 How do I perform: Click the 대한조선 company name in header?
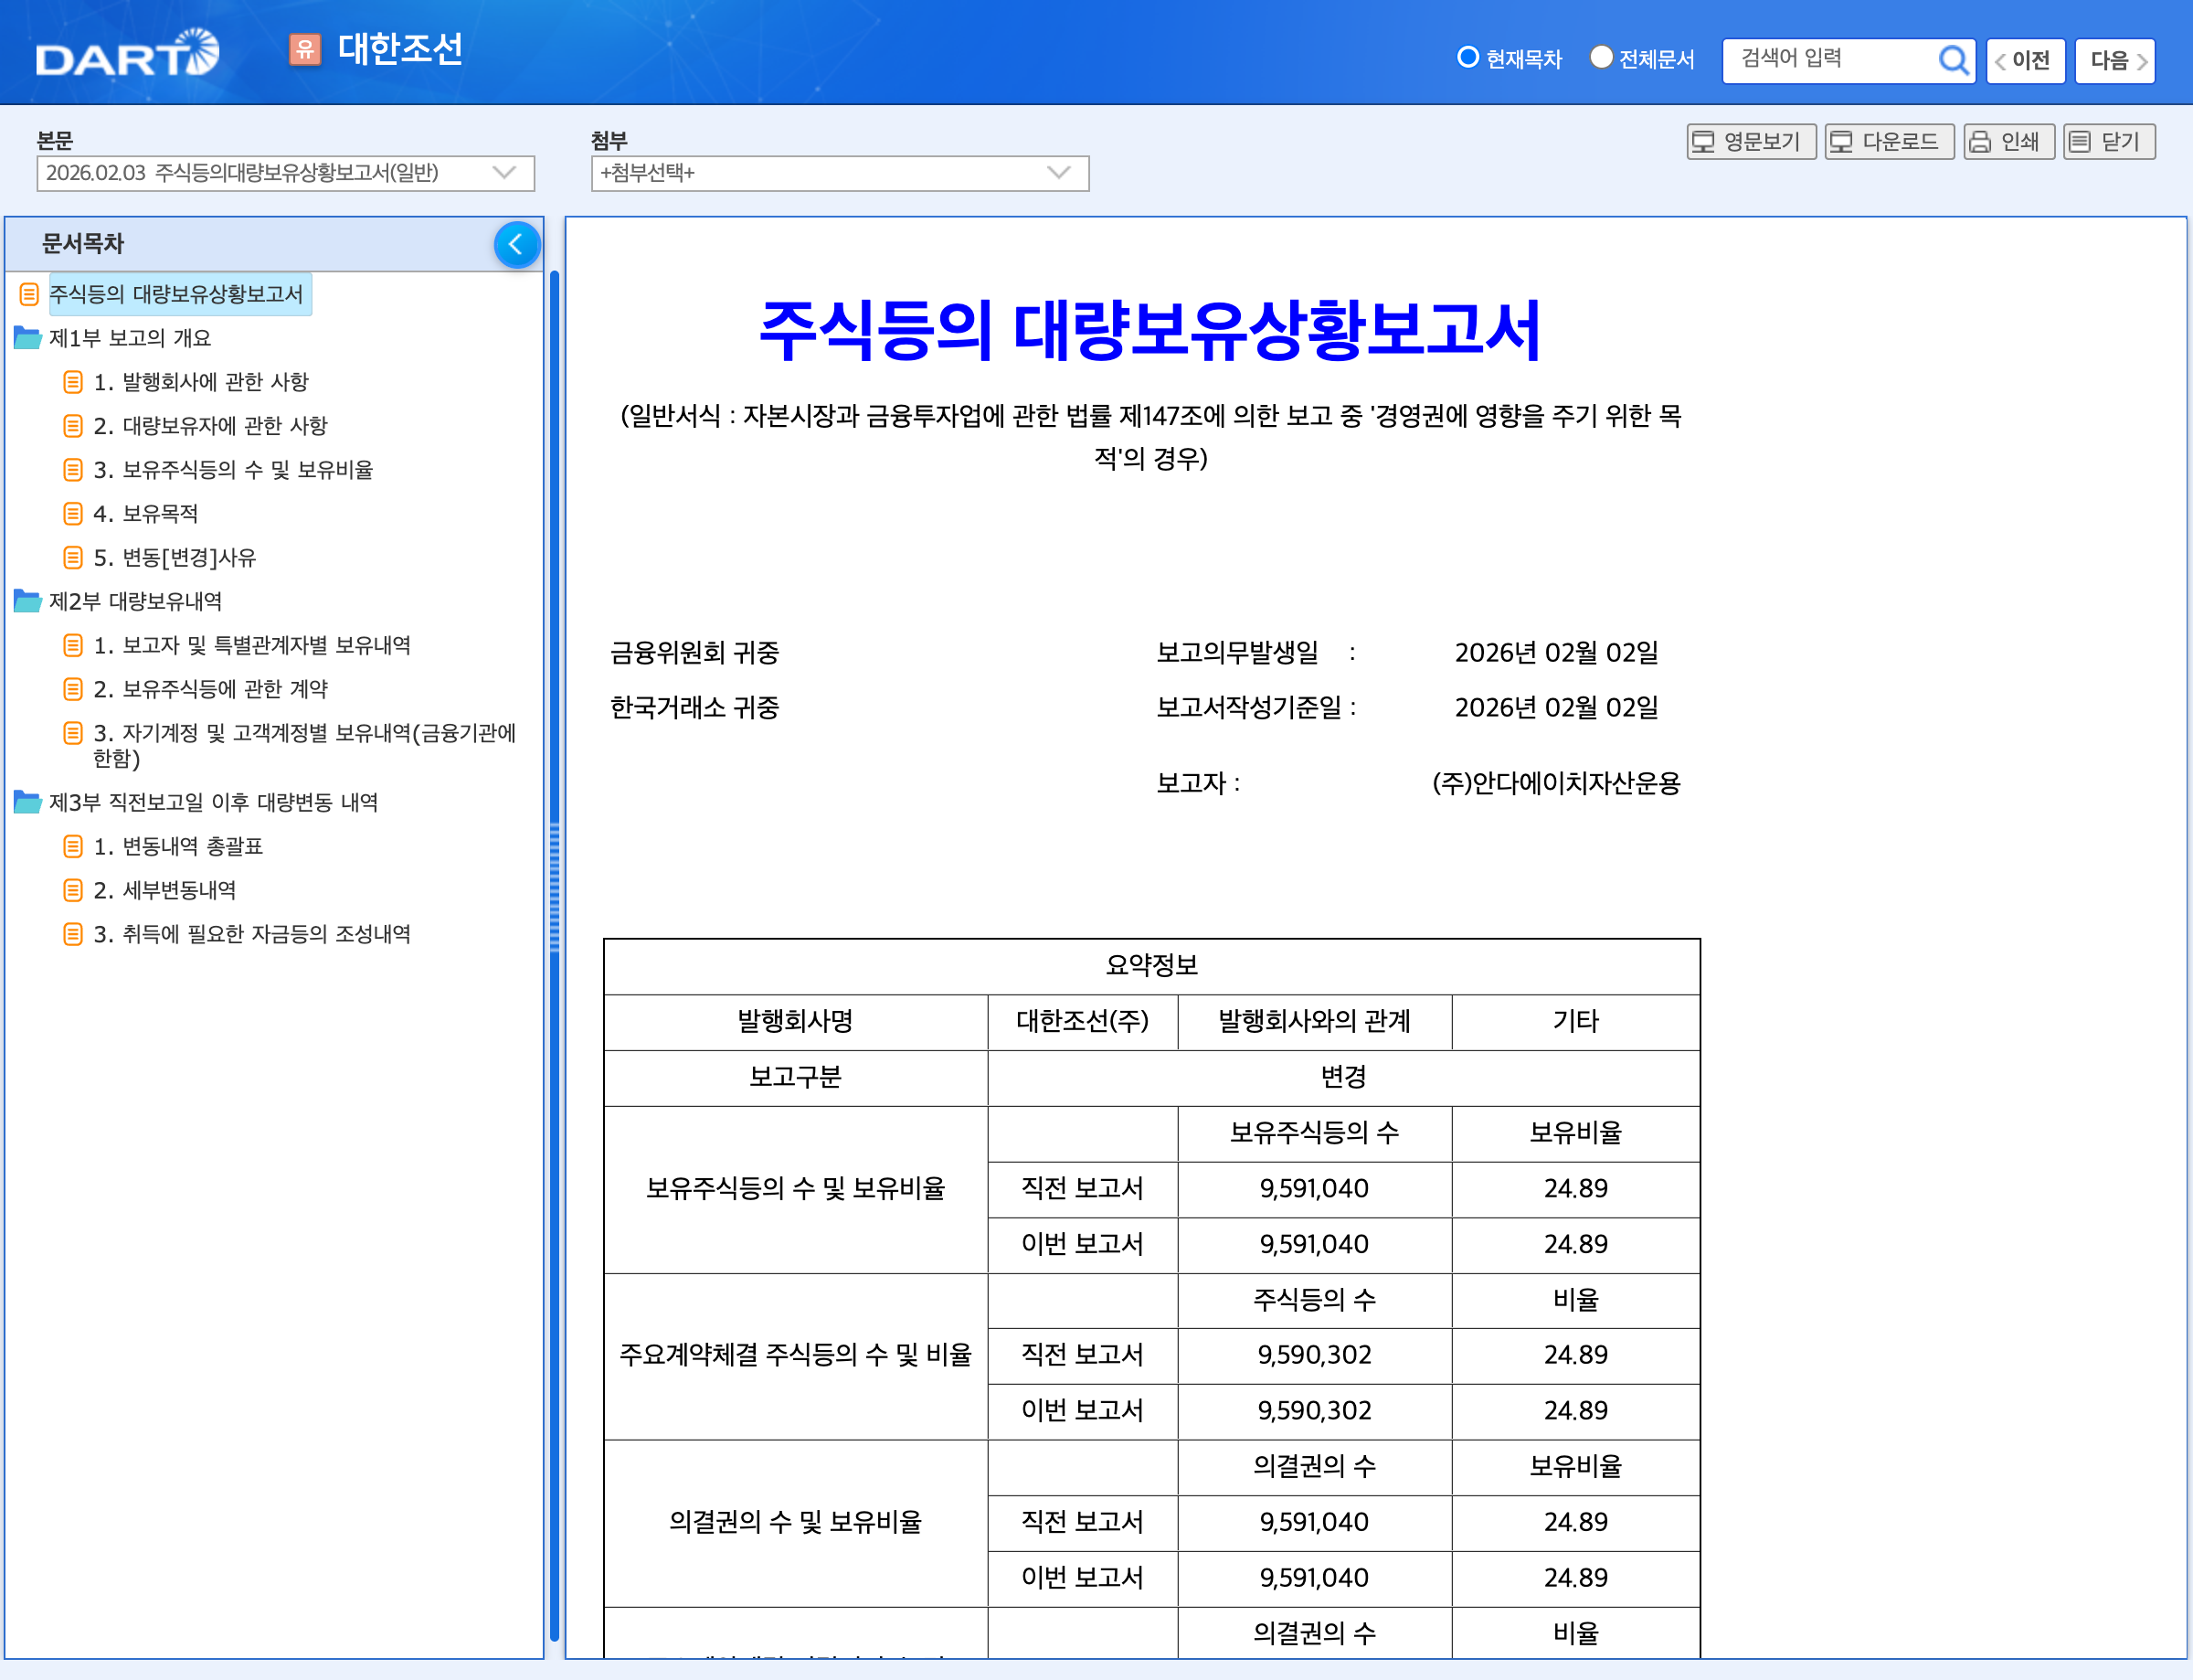point(401,49)
